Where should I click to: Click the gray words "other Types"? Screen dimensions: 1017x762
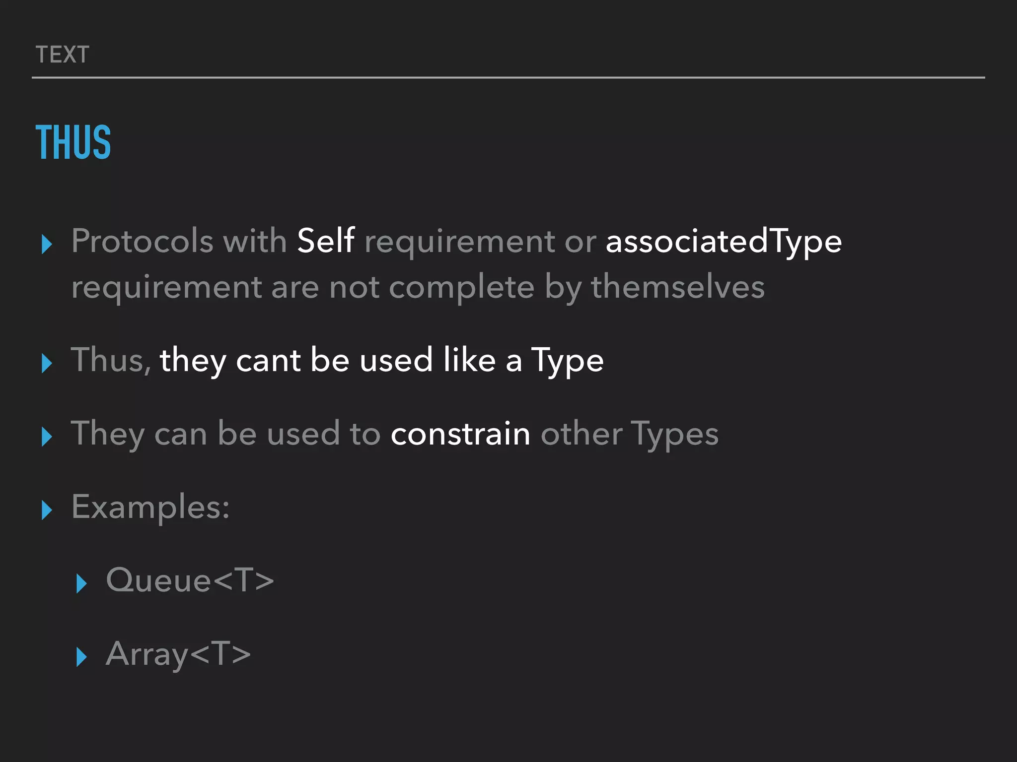(629, 434)
